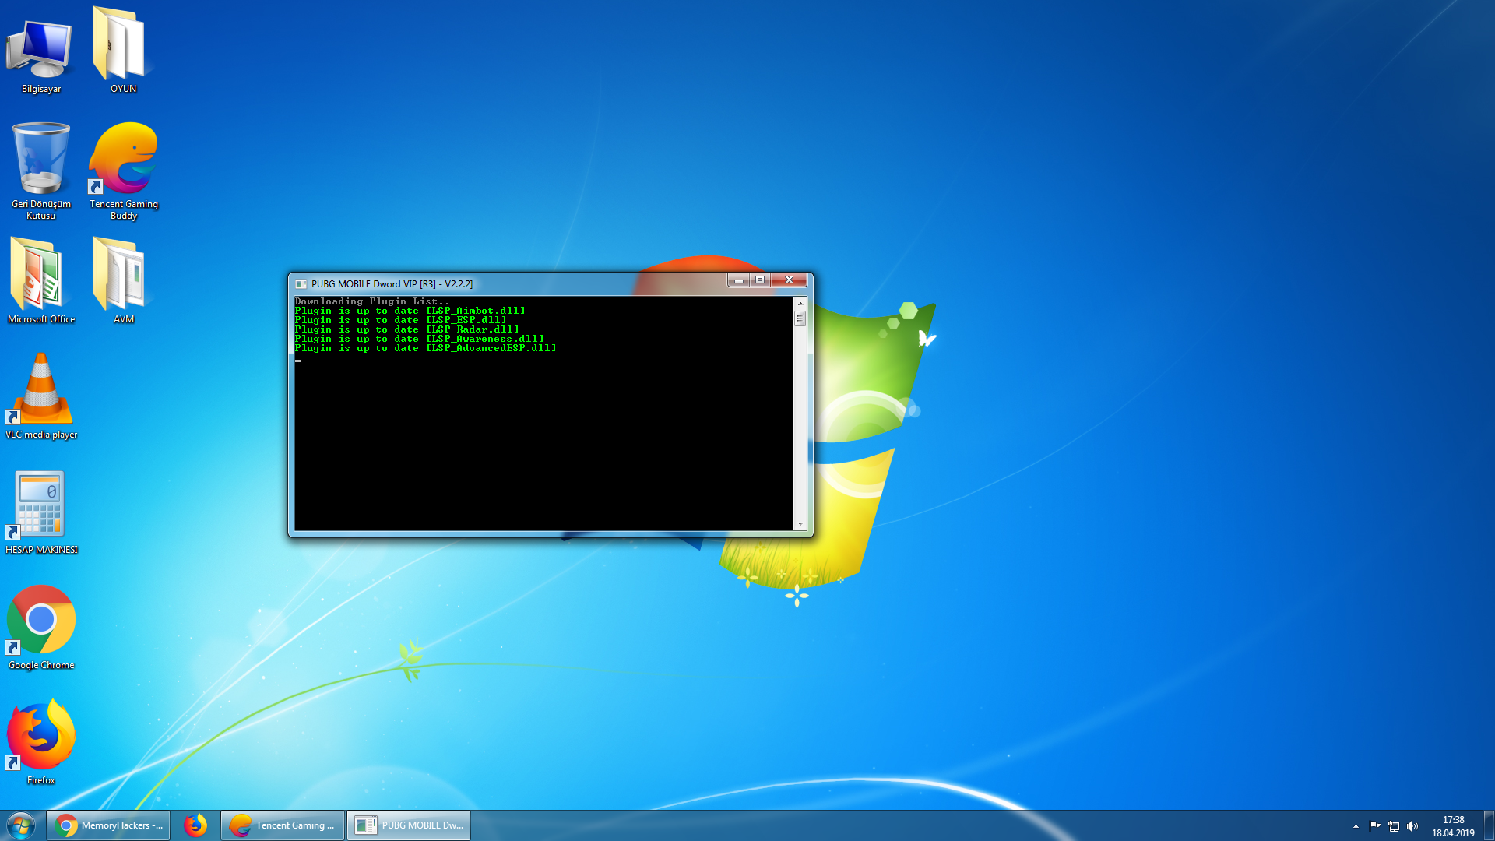Click the '[LSP_AdvancedESP.dll]' plugin line
The image size is (1495, 841).
click(x=426, y=348)
